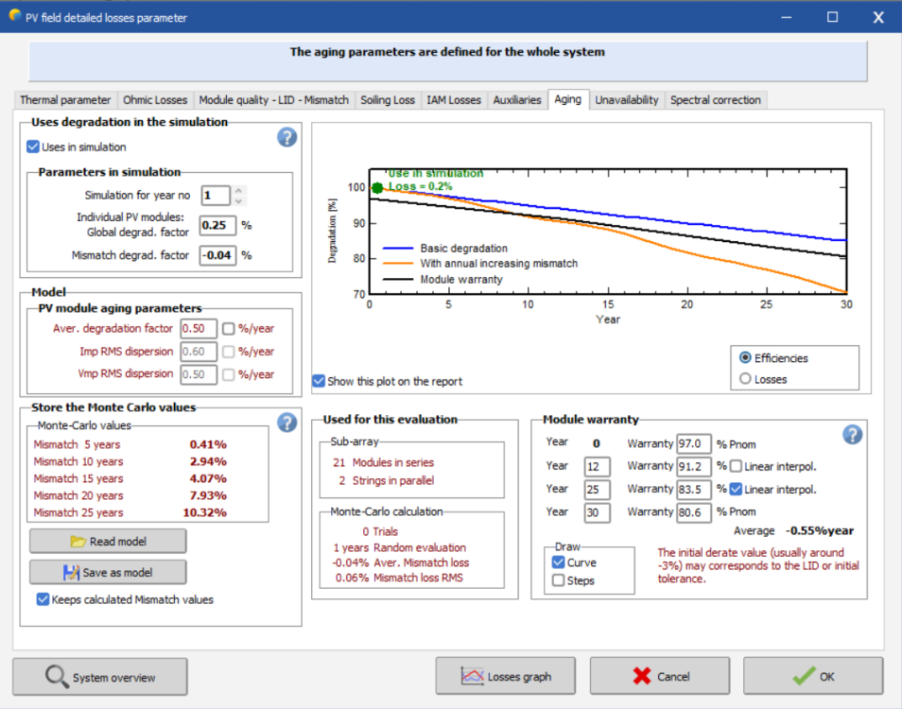Viewport: 902px width, 709px height.
Task: Click Save as model button
Action: 108,572
